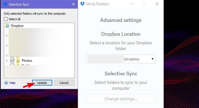Minimize the Set Up Dropbox window
199x108 pixels.
click(x=132, y=4)
